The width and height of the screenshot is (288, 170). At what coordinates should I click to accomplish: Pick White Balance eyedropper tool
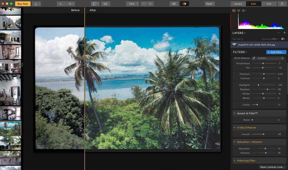[254, 58]
